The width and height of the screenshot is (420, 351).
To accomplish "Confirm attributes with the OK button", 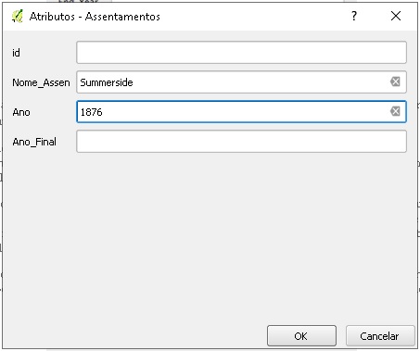I will (301, 336).
